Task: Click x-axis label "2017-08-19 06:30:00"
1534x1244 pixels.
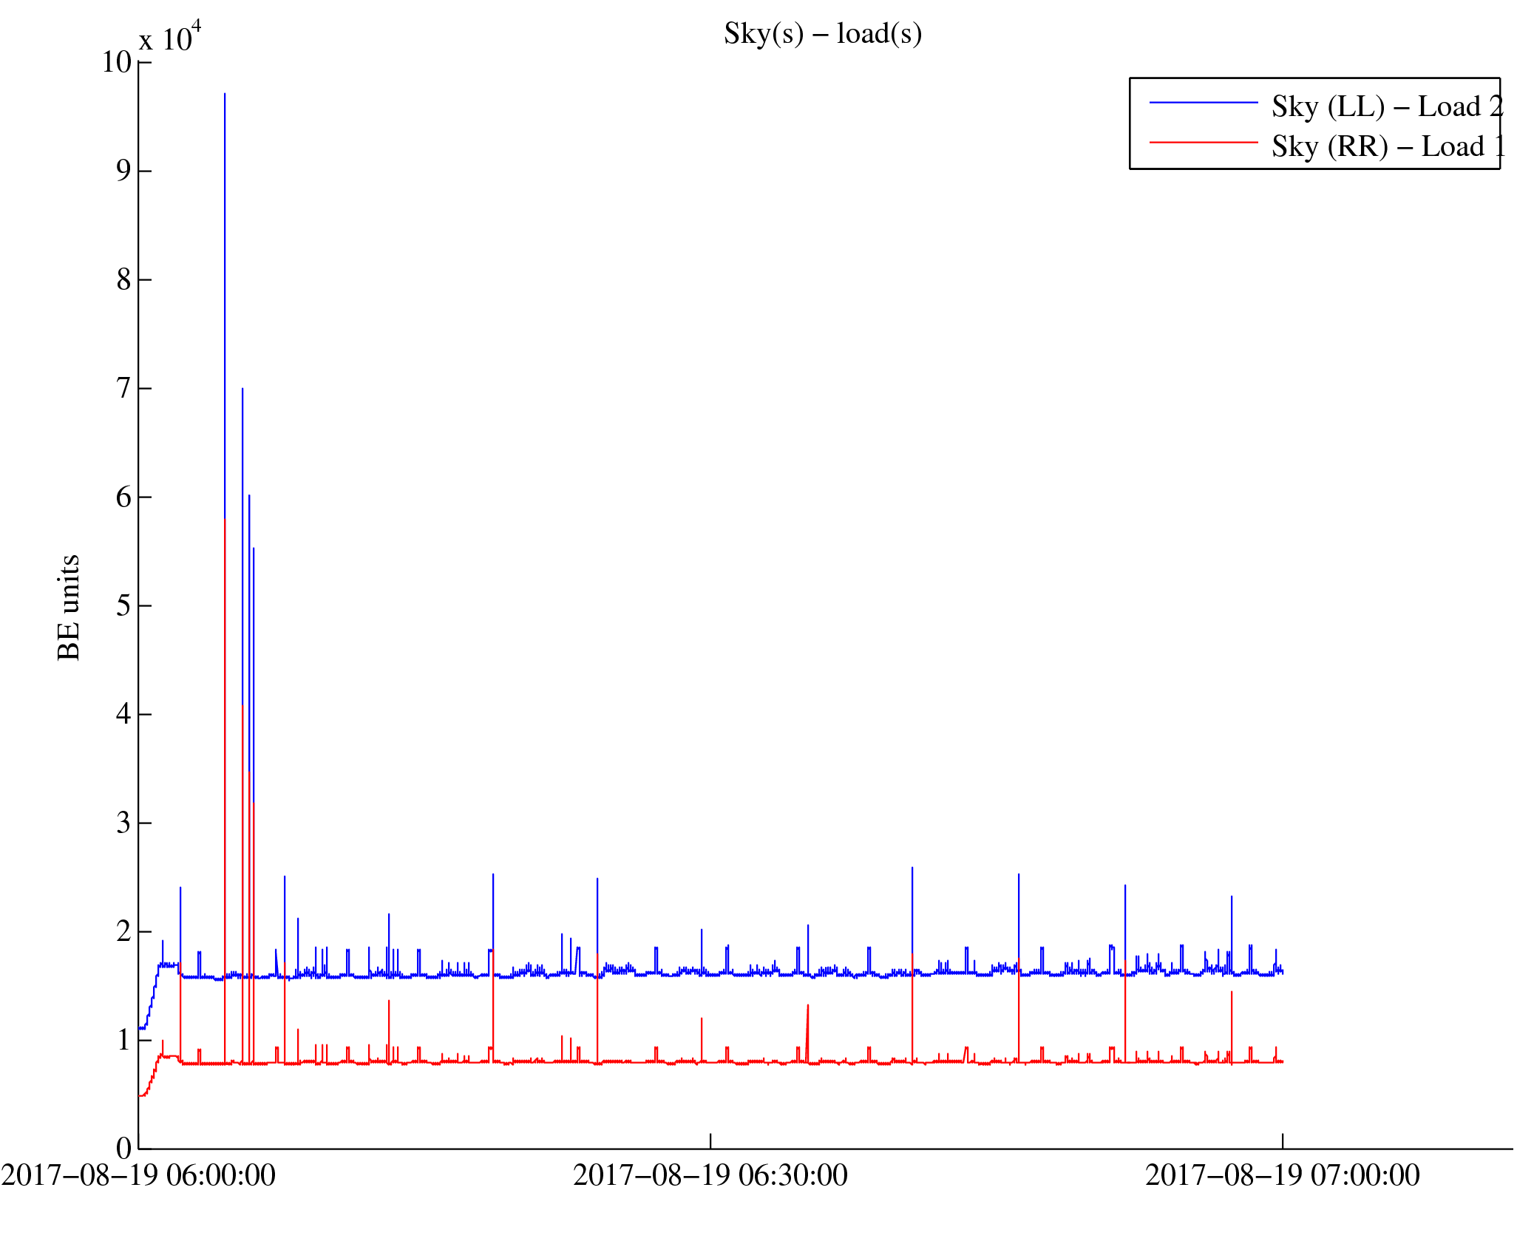Action: coord(710,1175)
